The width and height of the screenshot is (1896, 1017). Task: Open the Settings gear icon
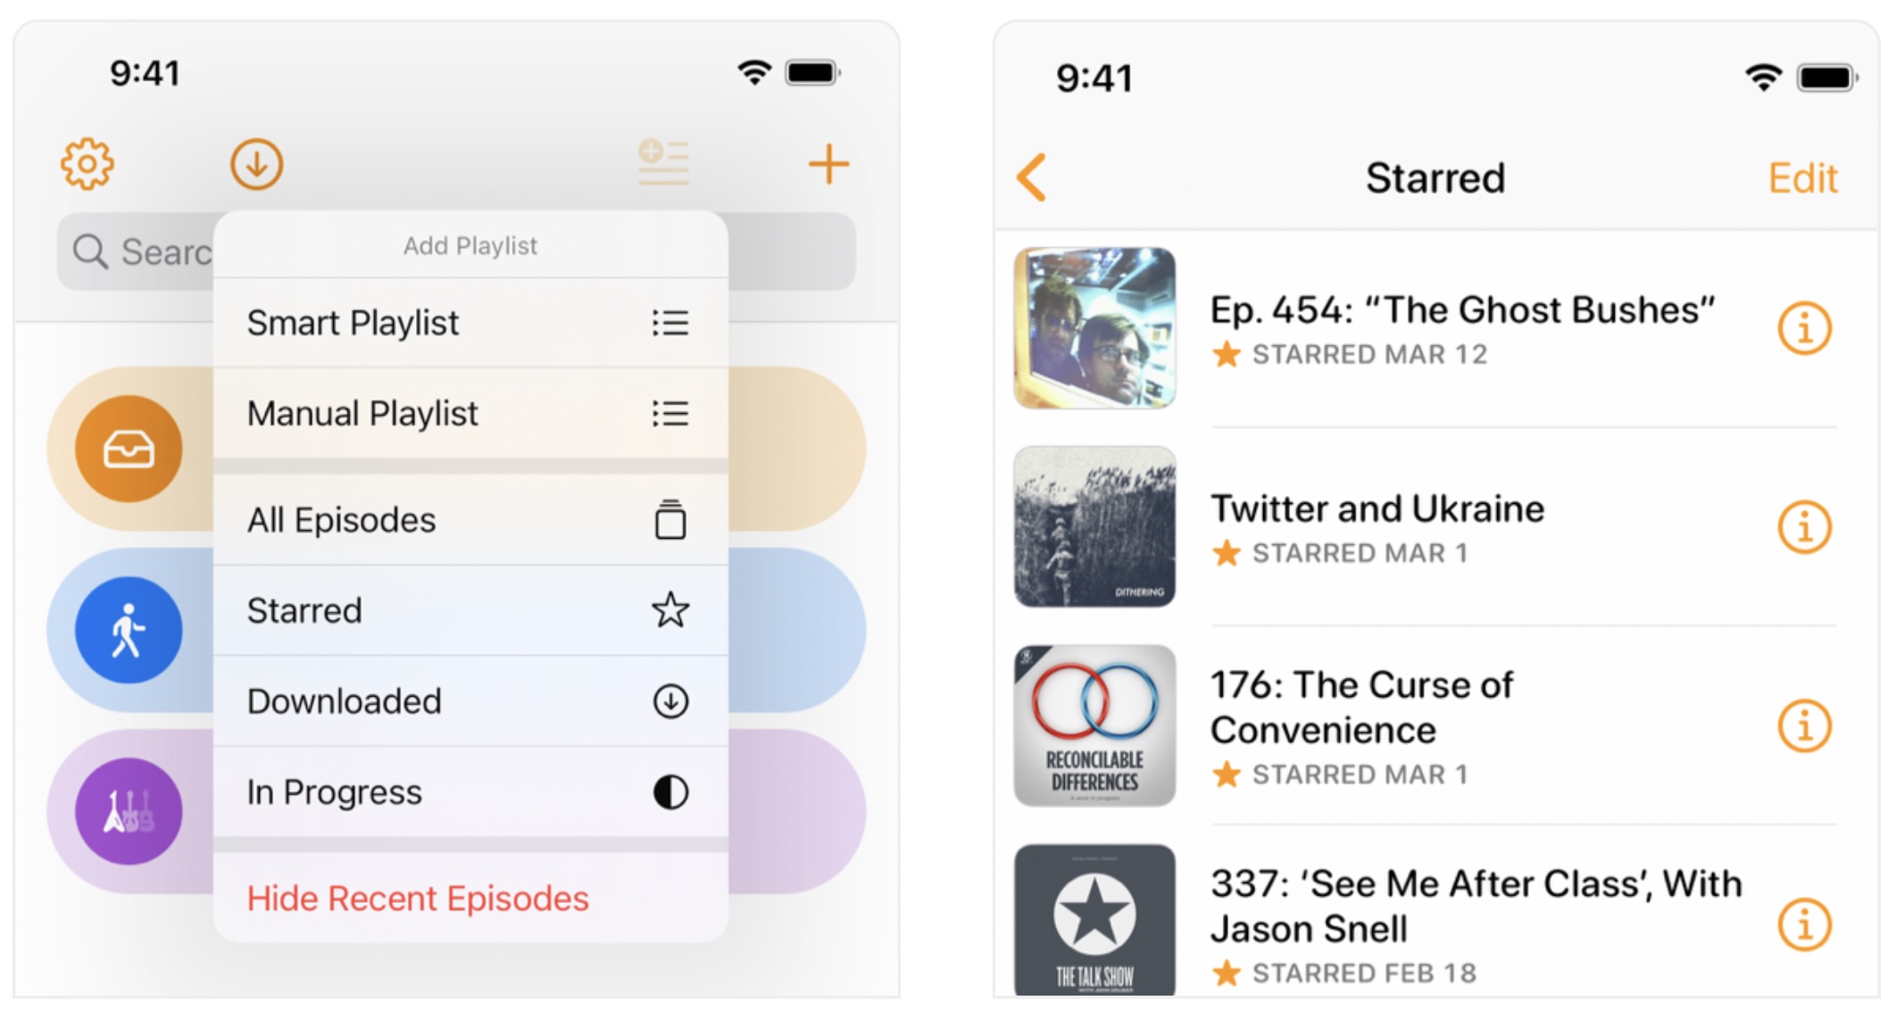point(86,163)
